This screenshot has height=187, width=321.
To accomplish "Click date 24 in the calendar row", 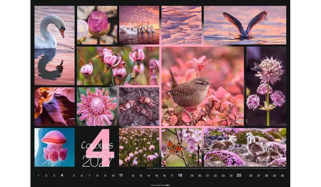I will pos(231,176).
